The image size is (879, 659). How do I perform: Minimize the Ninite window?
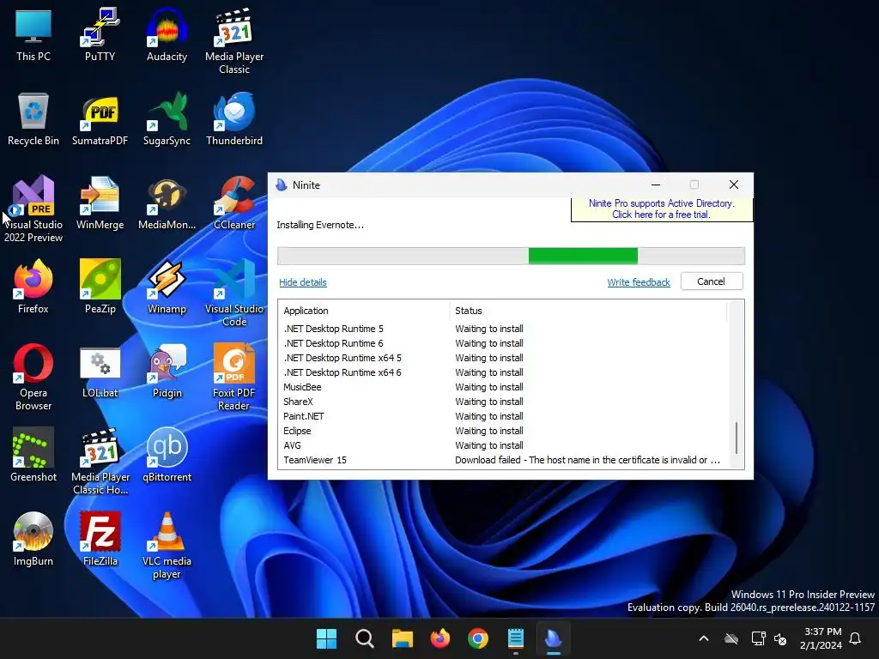655,185
